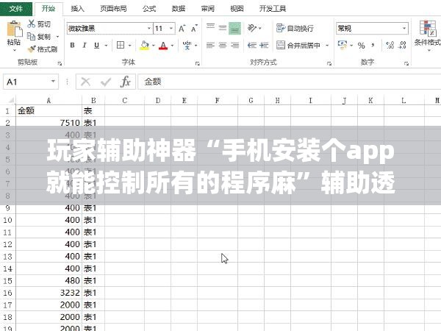Click the Borders icon
Image resolution: width=441 pixels, height=331 pixels.
click(121, 45)
